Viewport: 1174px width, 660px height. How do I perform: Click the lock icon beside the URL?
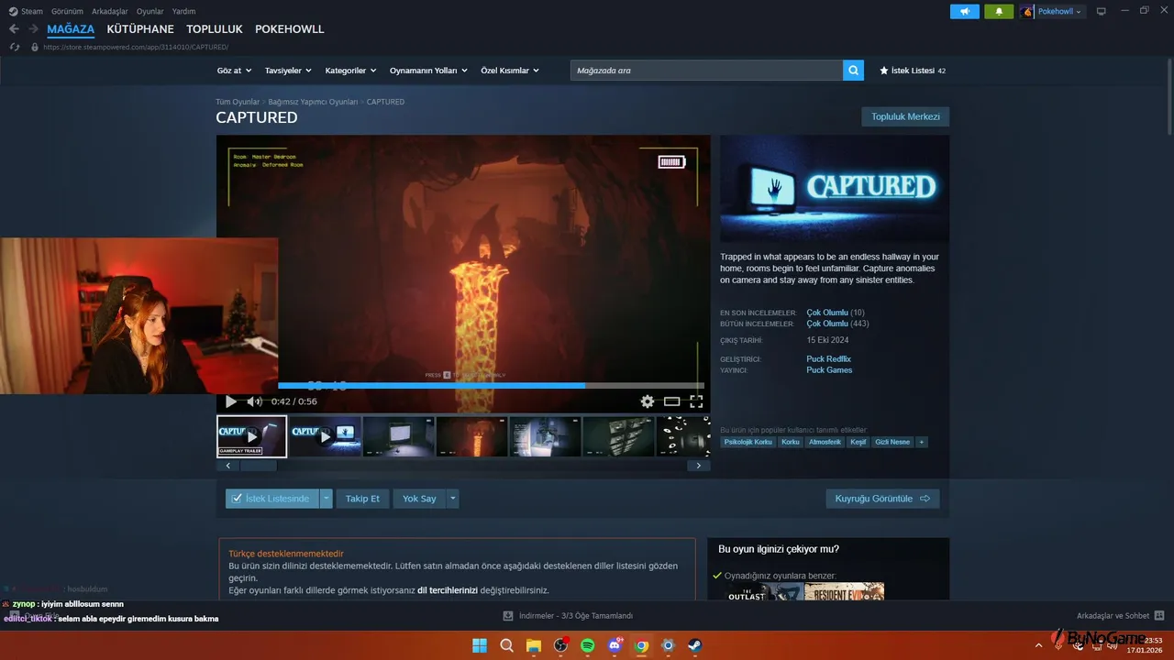pos(35,47)
